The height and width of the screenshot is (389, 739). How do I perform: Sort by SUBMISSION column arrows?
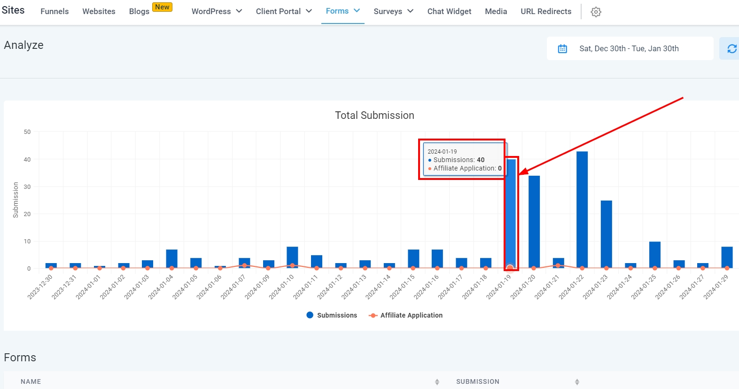tap(577, 382)
